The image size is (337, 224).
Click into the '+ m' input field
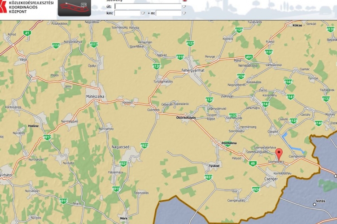[x=168, y=13]
